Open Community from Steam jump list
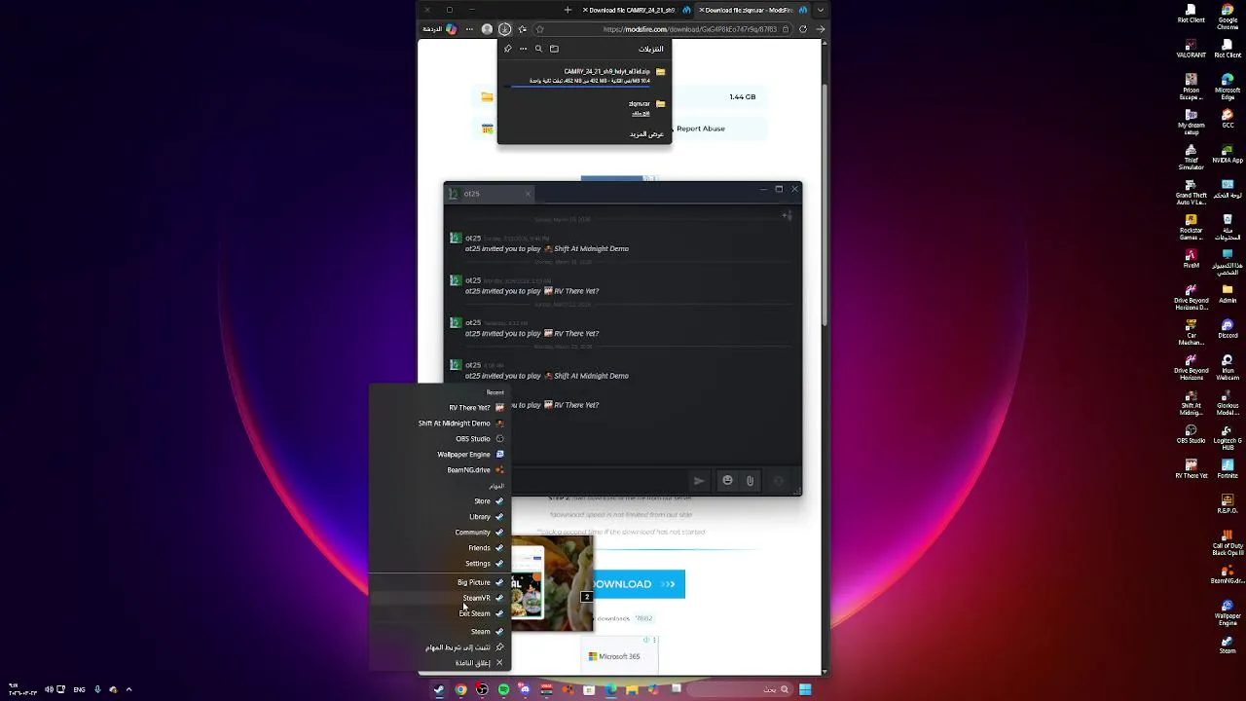 (x=438, y=533)
